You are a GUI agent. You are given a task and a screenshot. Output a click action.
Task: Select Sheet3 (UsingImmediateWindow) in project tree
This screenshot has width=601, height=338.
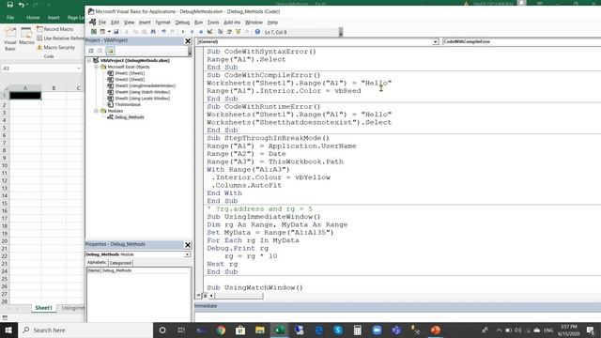pos(146,85)
